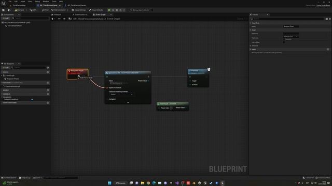Open the Edit menu
Image resolution: width=332 pixels, height=186 pixels.
[16, 2]
